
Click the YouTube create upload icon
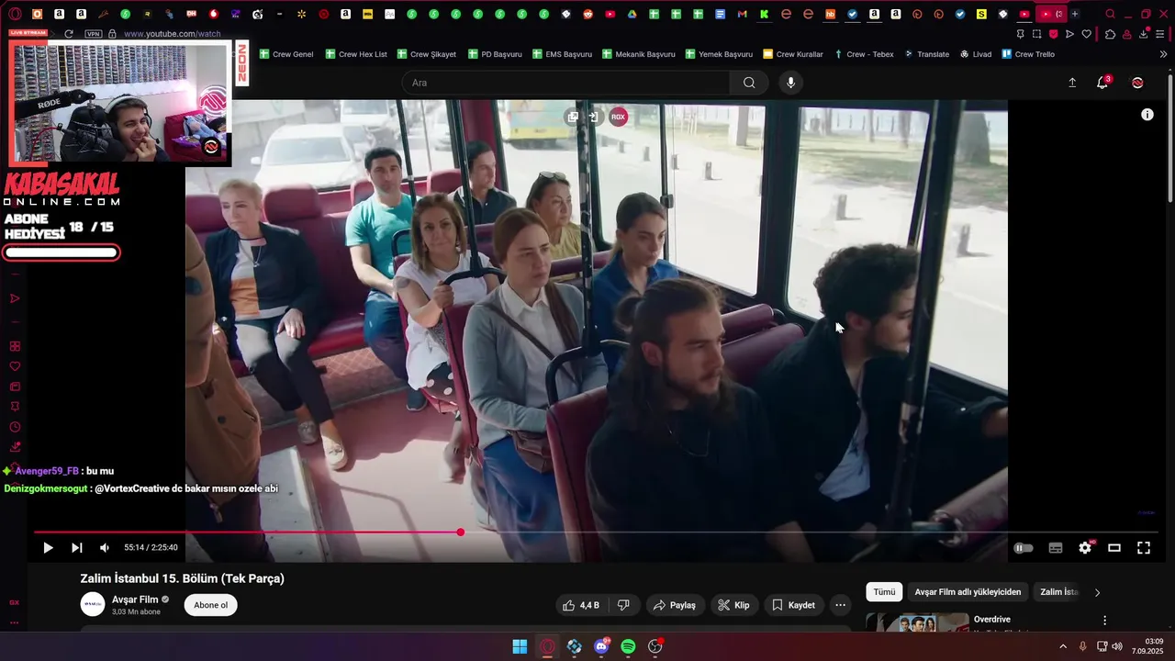pyautogui.click(x=1072, y=83)
